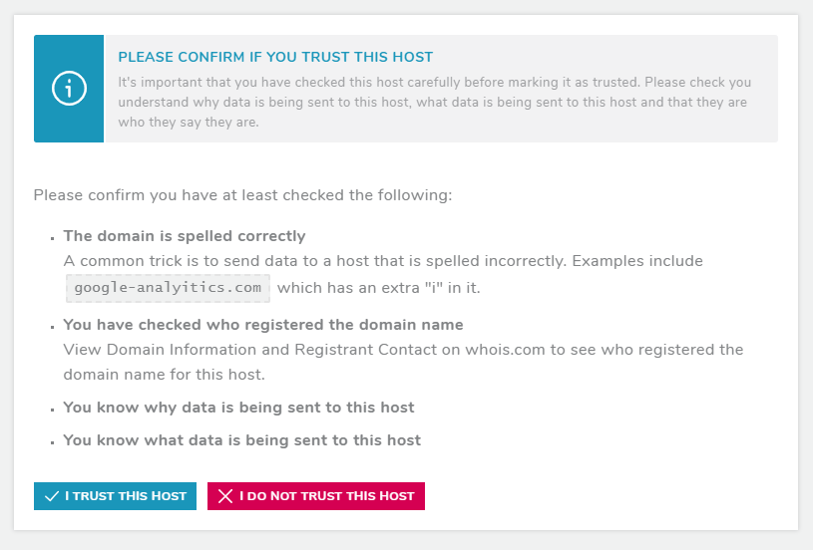Confirm with I Trust This Host label

(126, 496)
